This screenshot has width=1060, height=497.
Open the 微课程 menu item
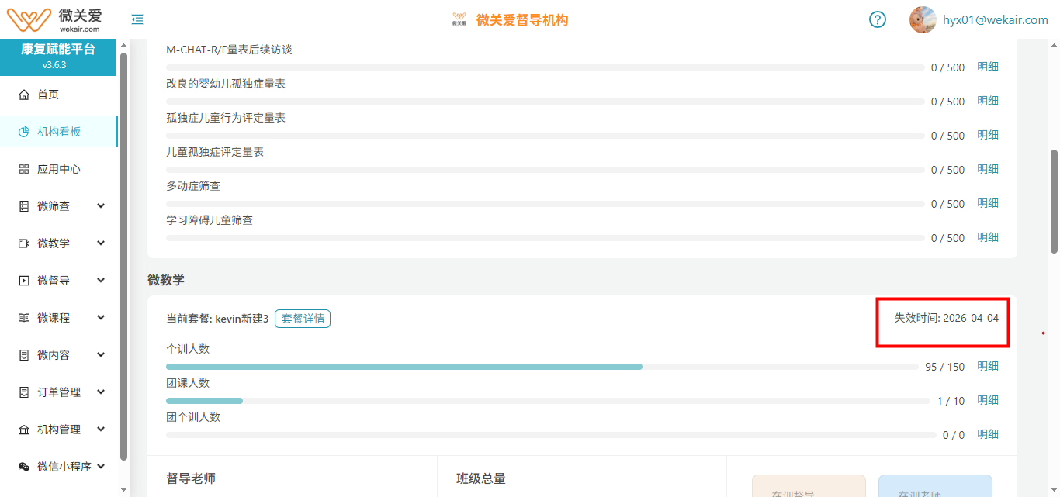[x=54, y=318]
